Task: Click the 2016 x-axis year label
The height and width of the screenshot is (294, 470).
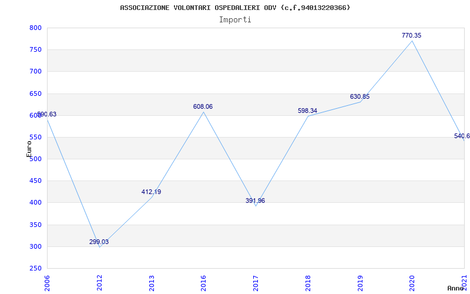Action: coord(203,283)
